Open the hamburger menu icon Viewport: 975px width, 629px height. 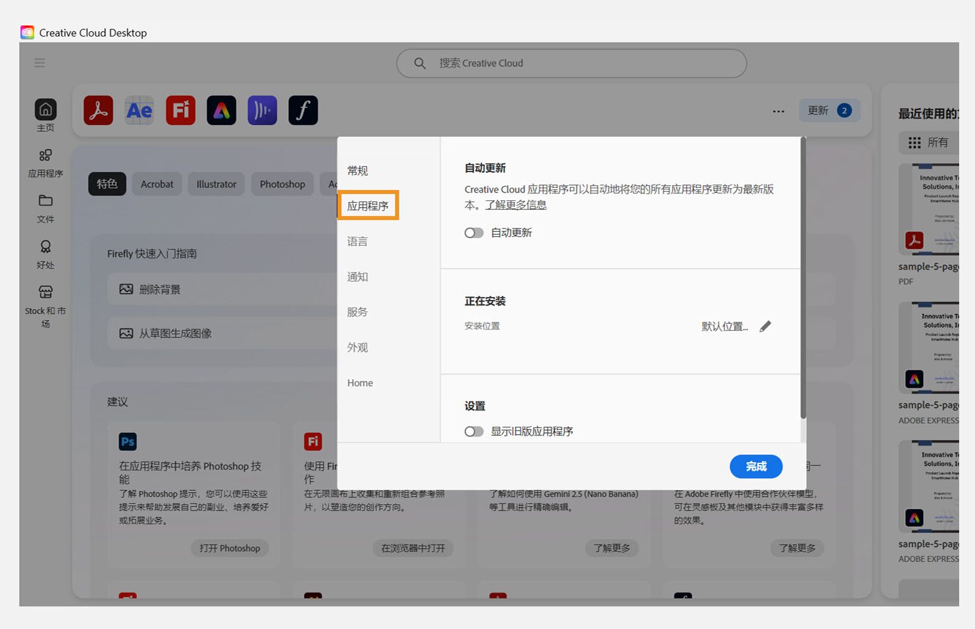tap(40, 63)
